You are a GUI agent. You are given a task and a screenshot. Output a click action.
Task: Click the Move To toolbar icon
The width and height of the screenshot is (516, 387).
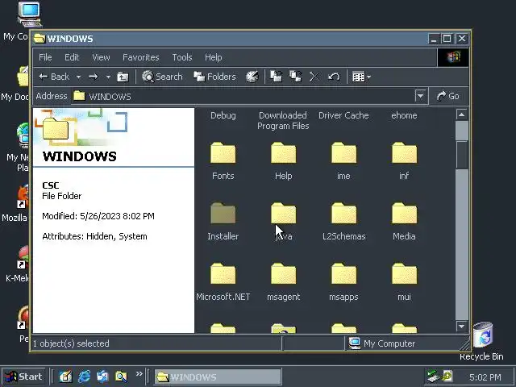click(x=276, y=77)
